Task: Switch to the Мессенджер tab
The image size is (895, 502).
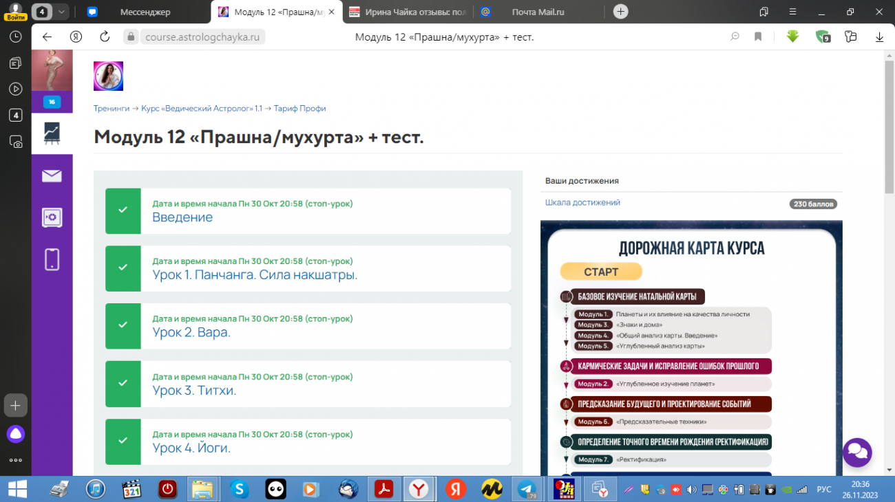Action: pos(145,12)
